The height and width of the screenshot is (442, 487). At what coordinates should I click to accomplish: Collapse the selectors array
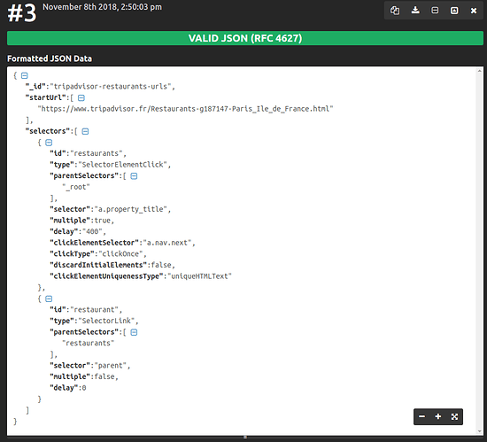(85, 131)
